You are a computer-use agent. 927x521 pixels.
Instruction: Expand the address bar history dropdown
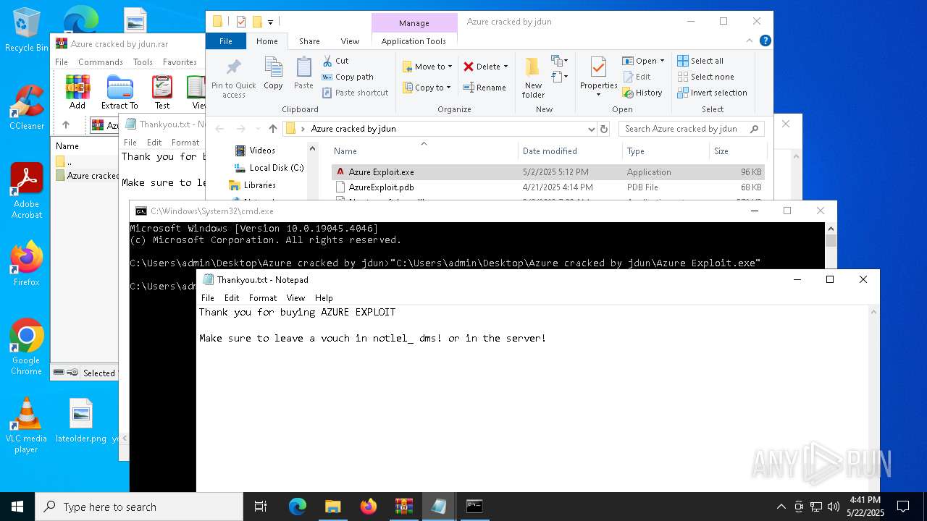coord(592,129)
